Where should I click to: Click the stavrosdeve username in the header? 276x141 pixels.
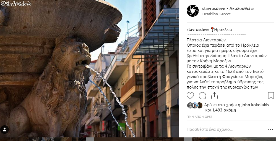coord(213,9)
